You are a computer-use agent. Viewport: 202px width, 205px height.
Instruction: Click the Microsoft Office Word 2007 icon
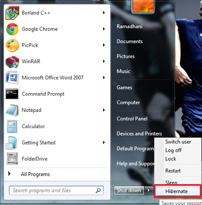tap(12, 77)
